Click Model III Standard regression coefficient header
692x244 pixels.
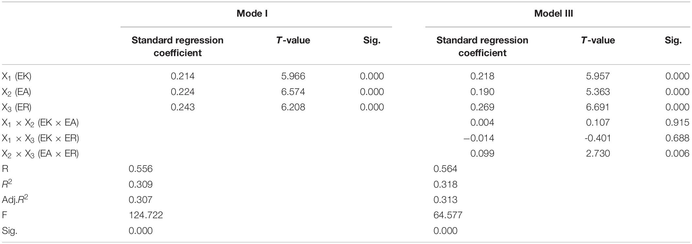[x=482, y=47]
